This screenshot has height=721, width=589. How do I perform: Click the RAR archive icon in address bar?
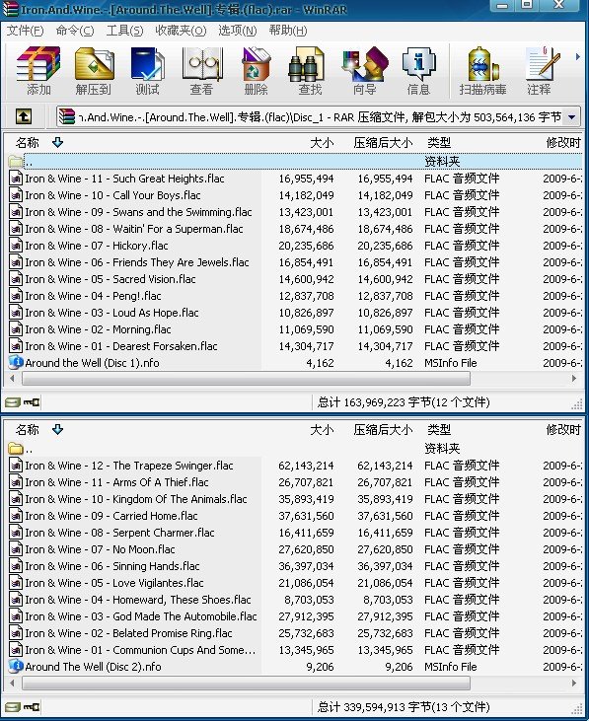tap(66, 116)
